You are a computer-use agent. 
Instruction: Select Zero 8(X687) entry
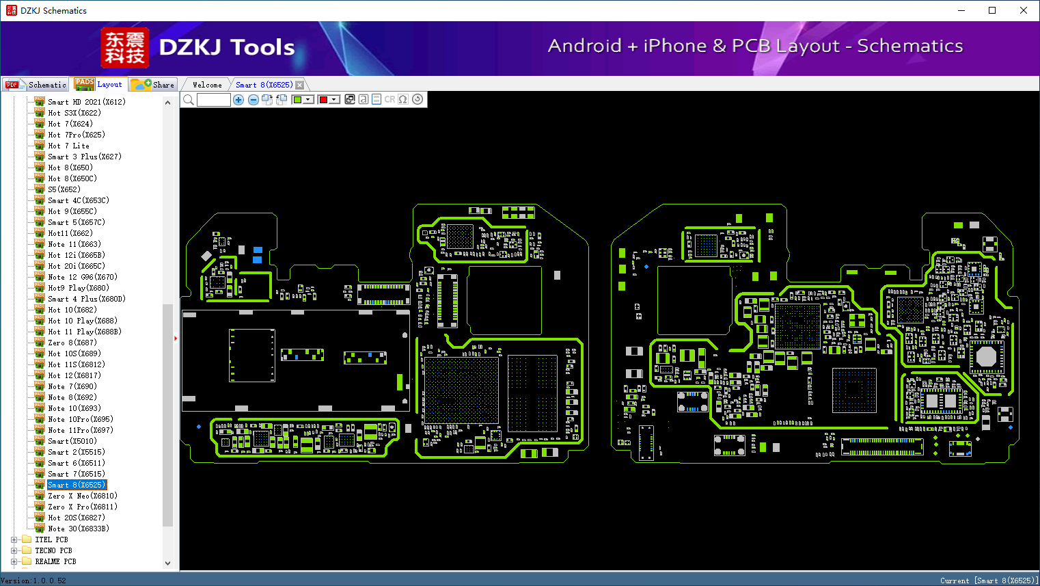72,343
